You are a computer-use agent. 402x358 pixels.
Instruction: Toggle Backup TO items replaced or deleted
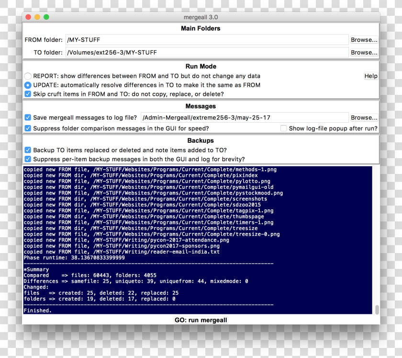(28, 150)
